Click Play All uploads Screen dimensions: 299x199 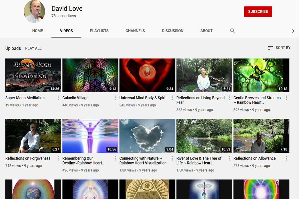coord(33,49)
